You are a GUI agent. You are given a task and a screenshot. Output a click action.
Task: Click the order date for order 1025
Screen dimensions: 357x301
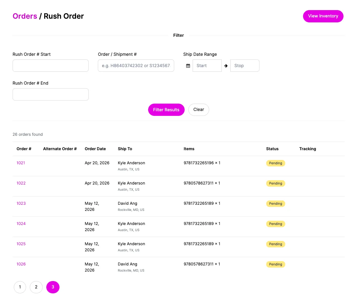pyautogui.click(x=92, y=247)
